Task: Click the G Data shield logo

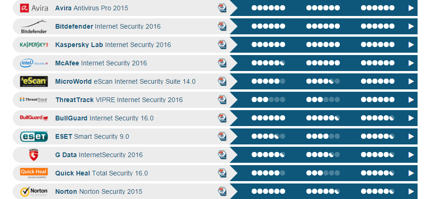Action: click(34, 155)
